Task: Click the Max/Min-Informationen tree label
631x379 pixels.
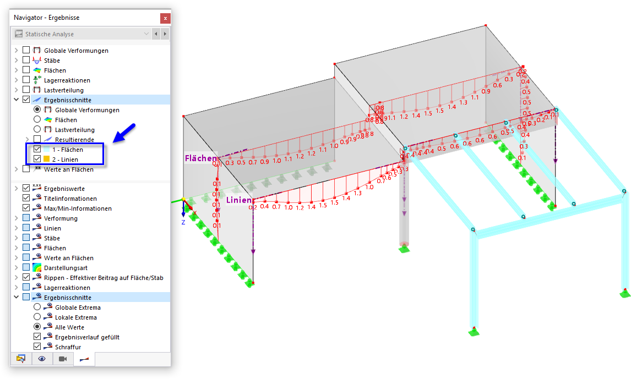Action: 78,208
